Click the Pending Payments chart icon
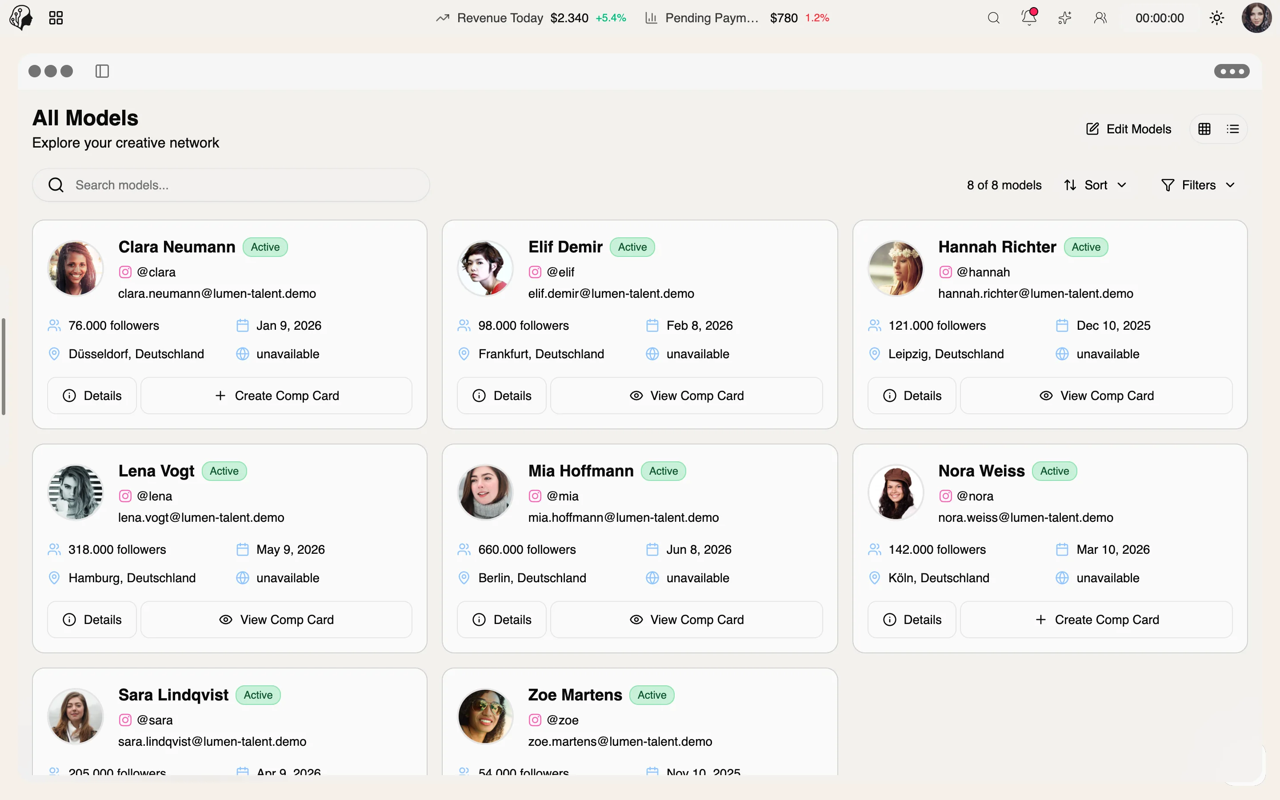The image size is (1280, 800). (x=651, y=18)
